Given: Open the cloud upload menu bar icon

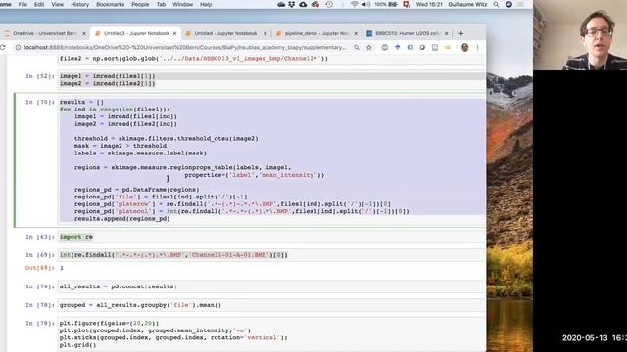Looking at the screenshot, I should point(303,4).
